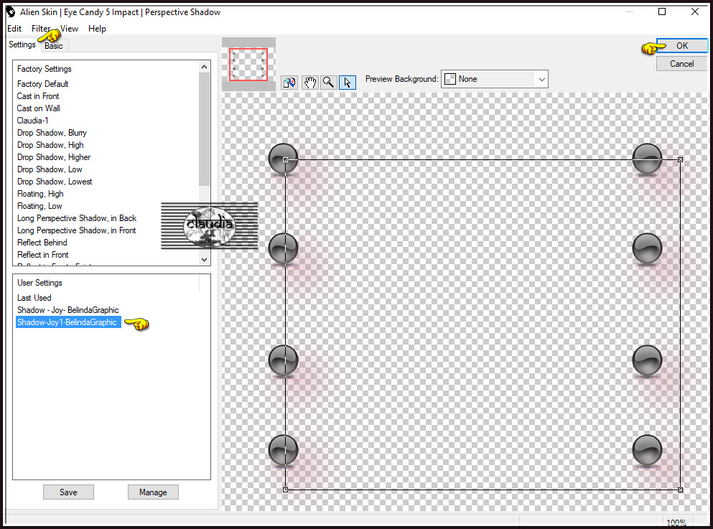Switch to the Basic tab
Viewport: 713px width, 529px height.
click(x=54, y=46)
